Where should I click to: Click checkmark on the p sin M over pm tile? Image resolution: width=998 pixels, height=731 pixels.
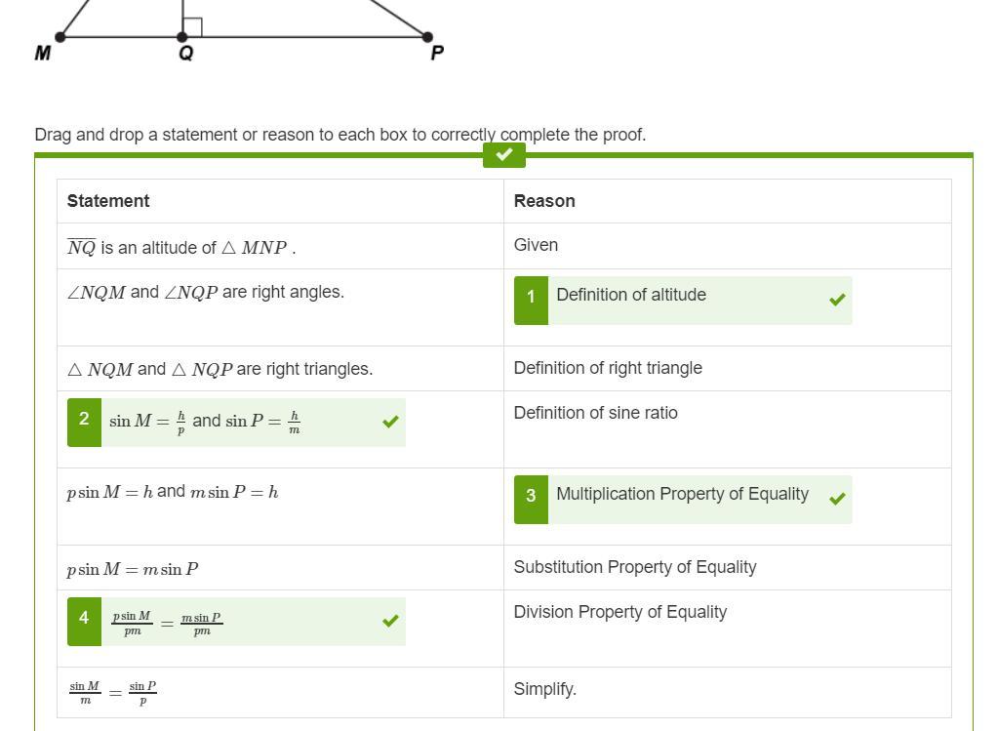390,621
